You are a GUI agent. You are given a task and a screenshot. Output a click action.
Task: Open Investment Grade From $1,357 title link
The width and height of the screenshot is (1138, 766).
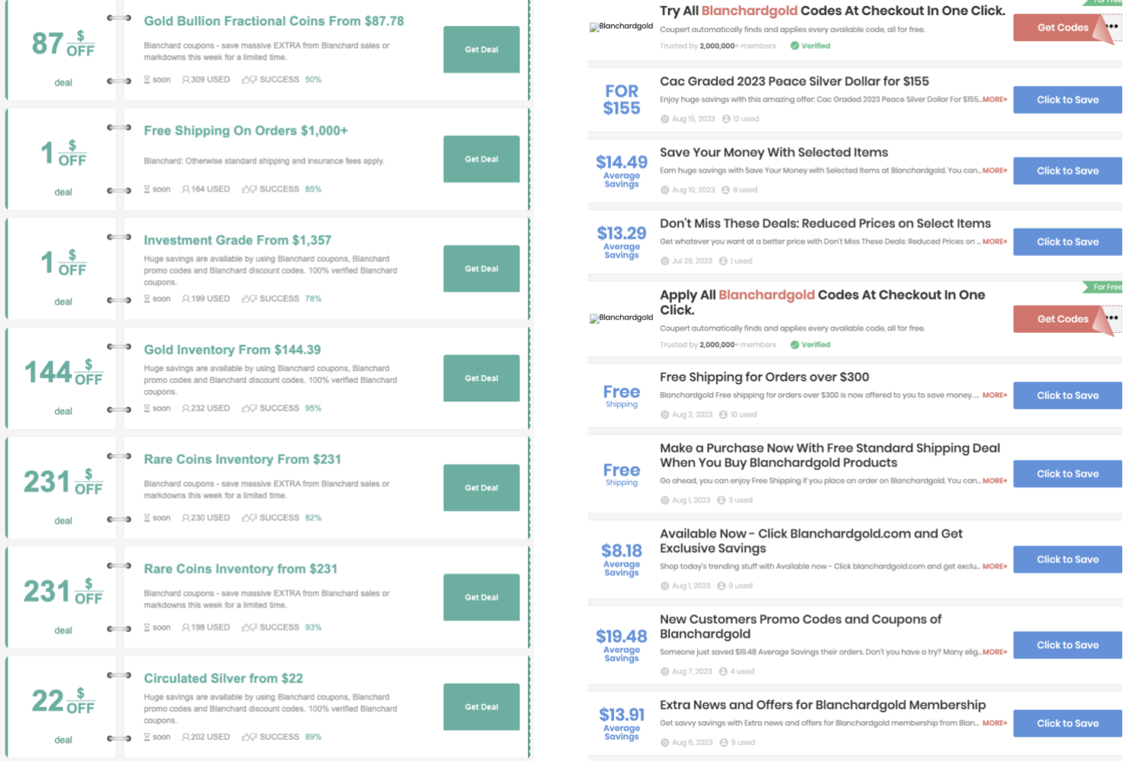tap(237, 240)
